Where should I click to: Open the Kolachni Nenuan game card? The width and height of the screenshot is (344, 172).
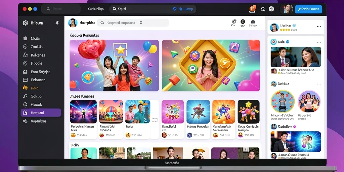click(83, 119)
